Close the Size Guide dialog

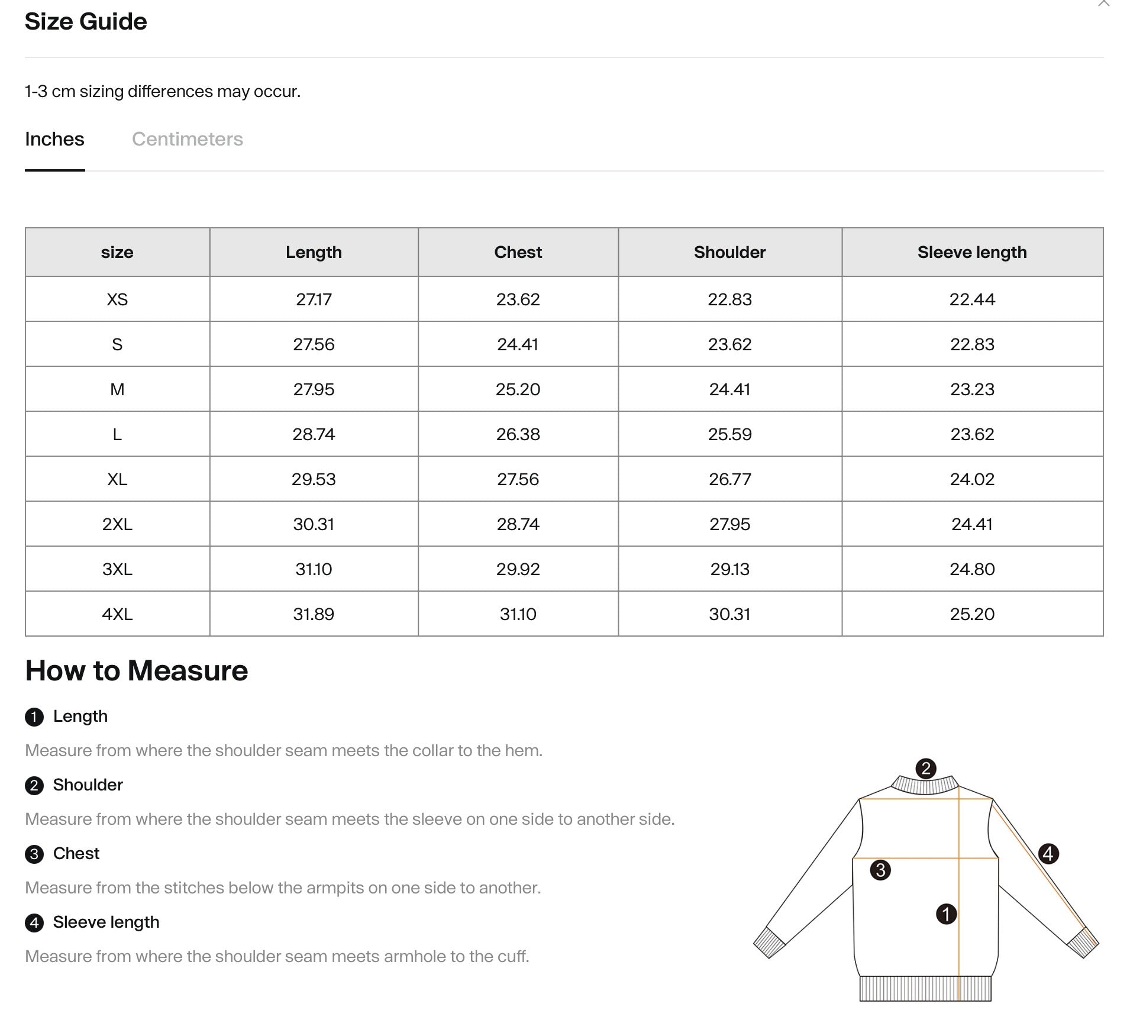point(1103,3)
